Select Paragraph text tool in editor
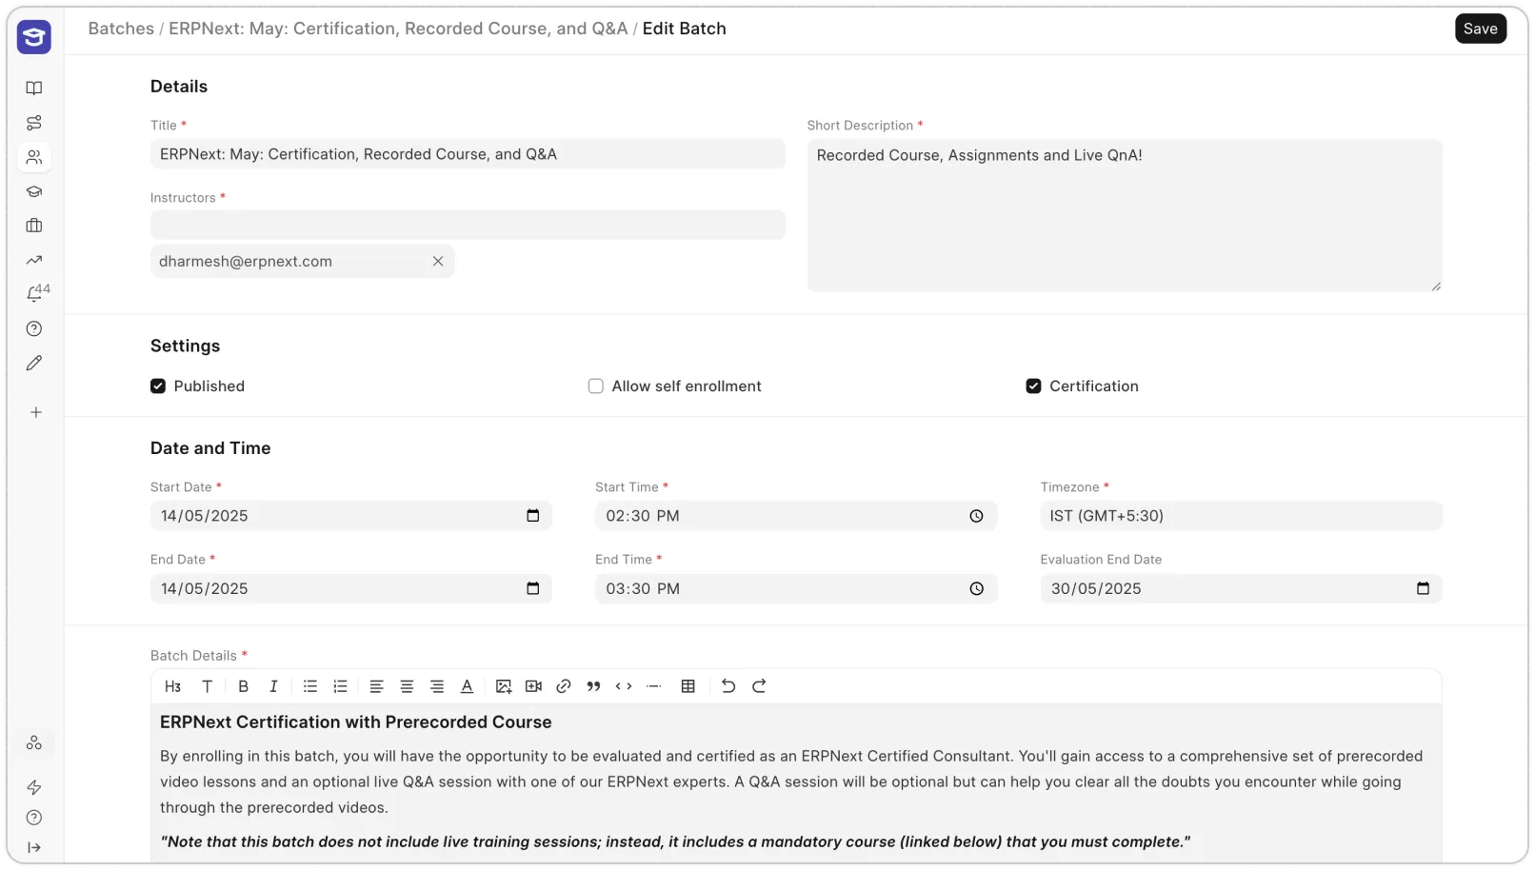 click(x=207, y=686)
